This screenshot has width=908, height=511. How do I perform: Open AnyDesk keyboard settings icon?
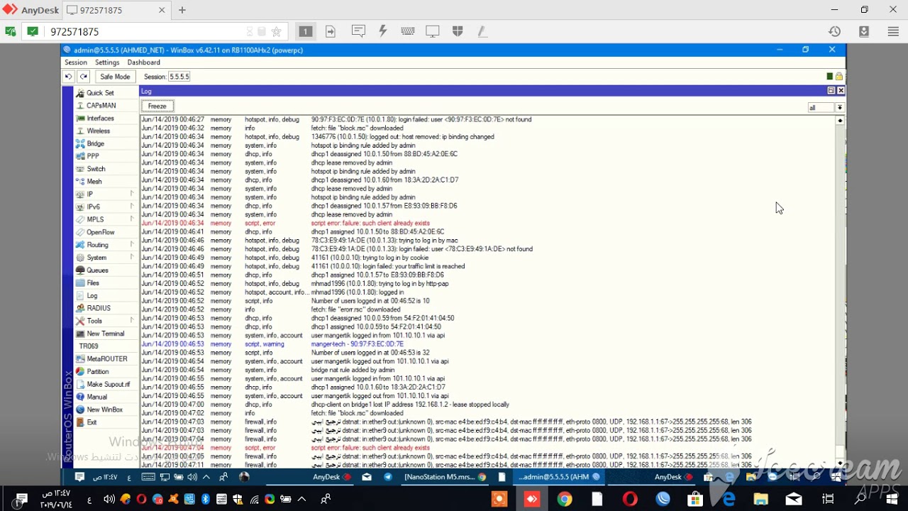point(408,31)
